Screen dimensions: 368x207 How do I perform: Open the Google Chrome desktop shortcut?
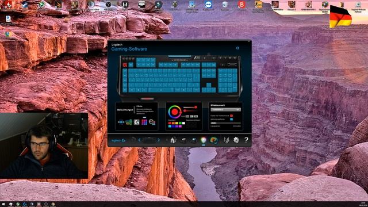click(7, 34)
